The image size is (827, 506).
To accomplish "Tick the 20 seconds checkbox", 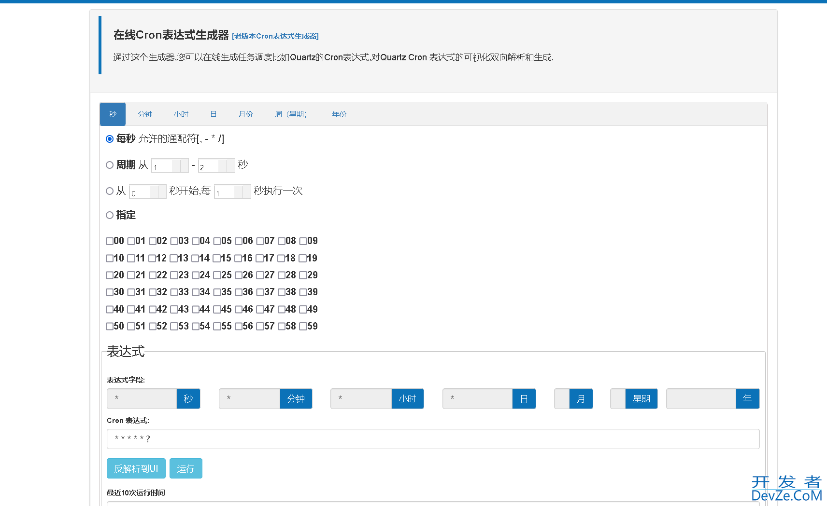I will [110, 275].
